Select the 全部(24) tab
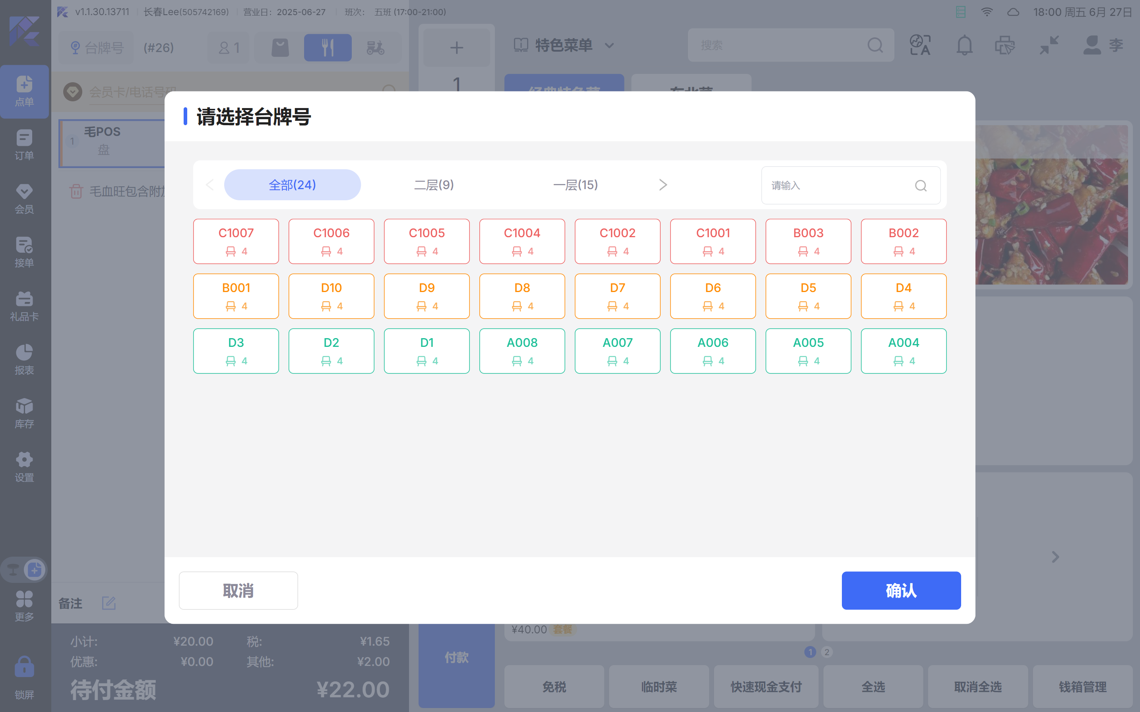 click(x=292, y=185)
